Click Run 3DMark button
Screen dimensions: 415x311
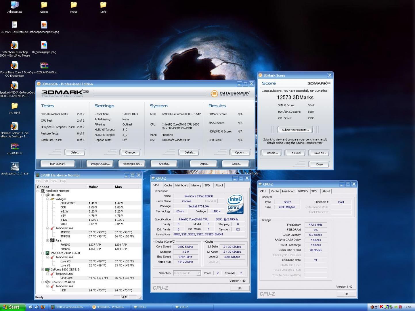point(58,164)
